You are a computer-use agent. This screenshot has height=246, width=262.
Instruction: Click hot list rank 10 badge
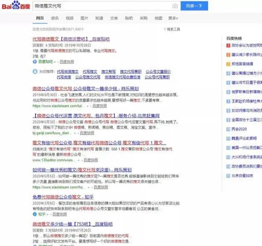(x=228, y=129)
